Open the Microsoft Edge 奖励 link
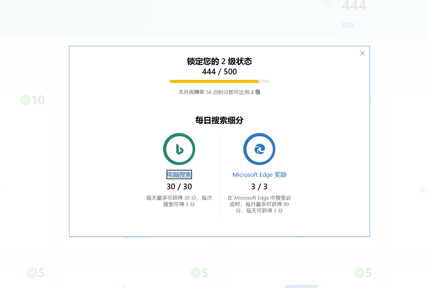The image size is (428, 288). (260, 175)
